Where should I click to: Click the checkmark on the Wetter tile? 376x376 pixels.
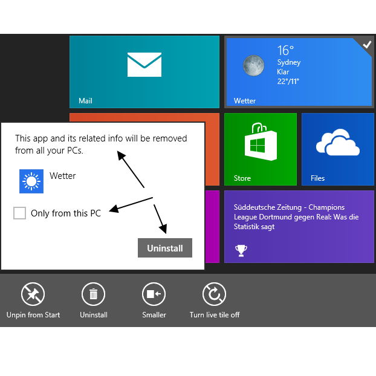coord(367,44)
